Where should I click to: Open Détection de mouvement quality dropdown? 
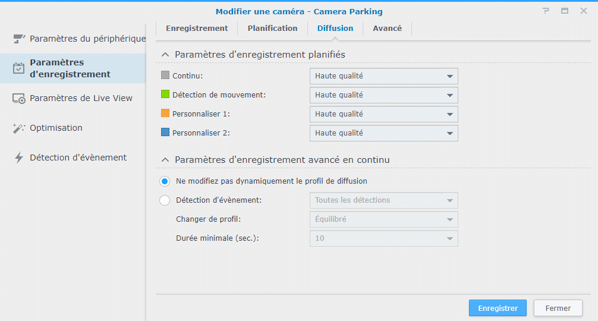click(383, 95)
